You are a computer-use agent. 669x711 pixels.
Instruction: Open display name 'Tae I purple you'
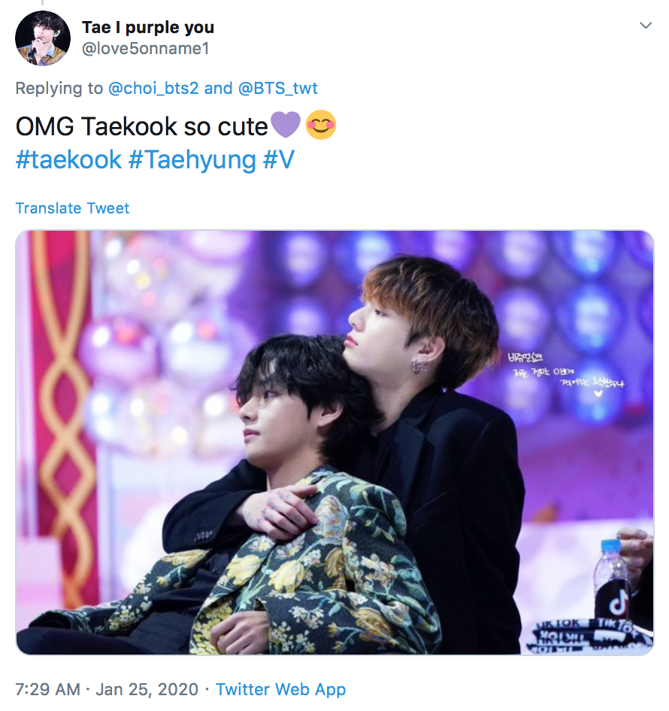148,28
